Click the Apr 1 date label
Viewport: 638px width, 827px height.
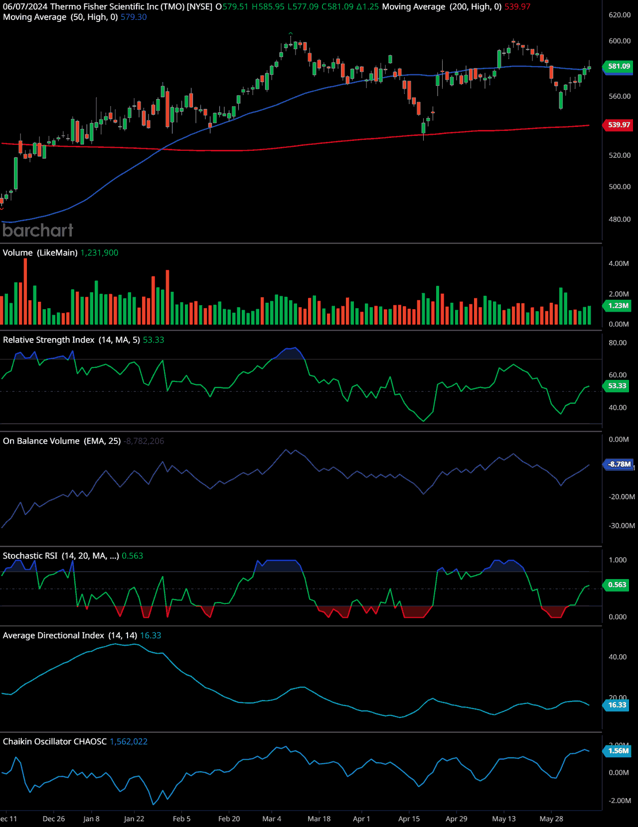(361, 819)
